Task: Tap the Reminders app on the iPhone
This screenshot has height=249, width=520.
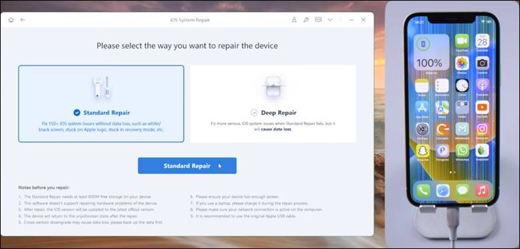Action: pos(442,85)
